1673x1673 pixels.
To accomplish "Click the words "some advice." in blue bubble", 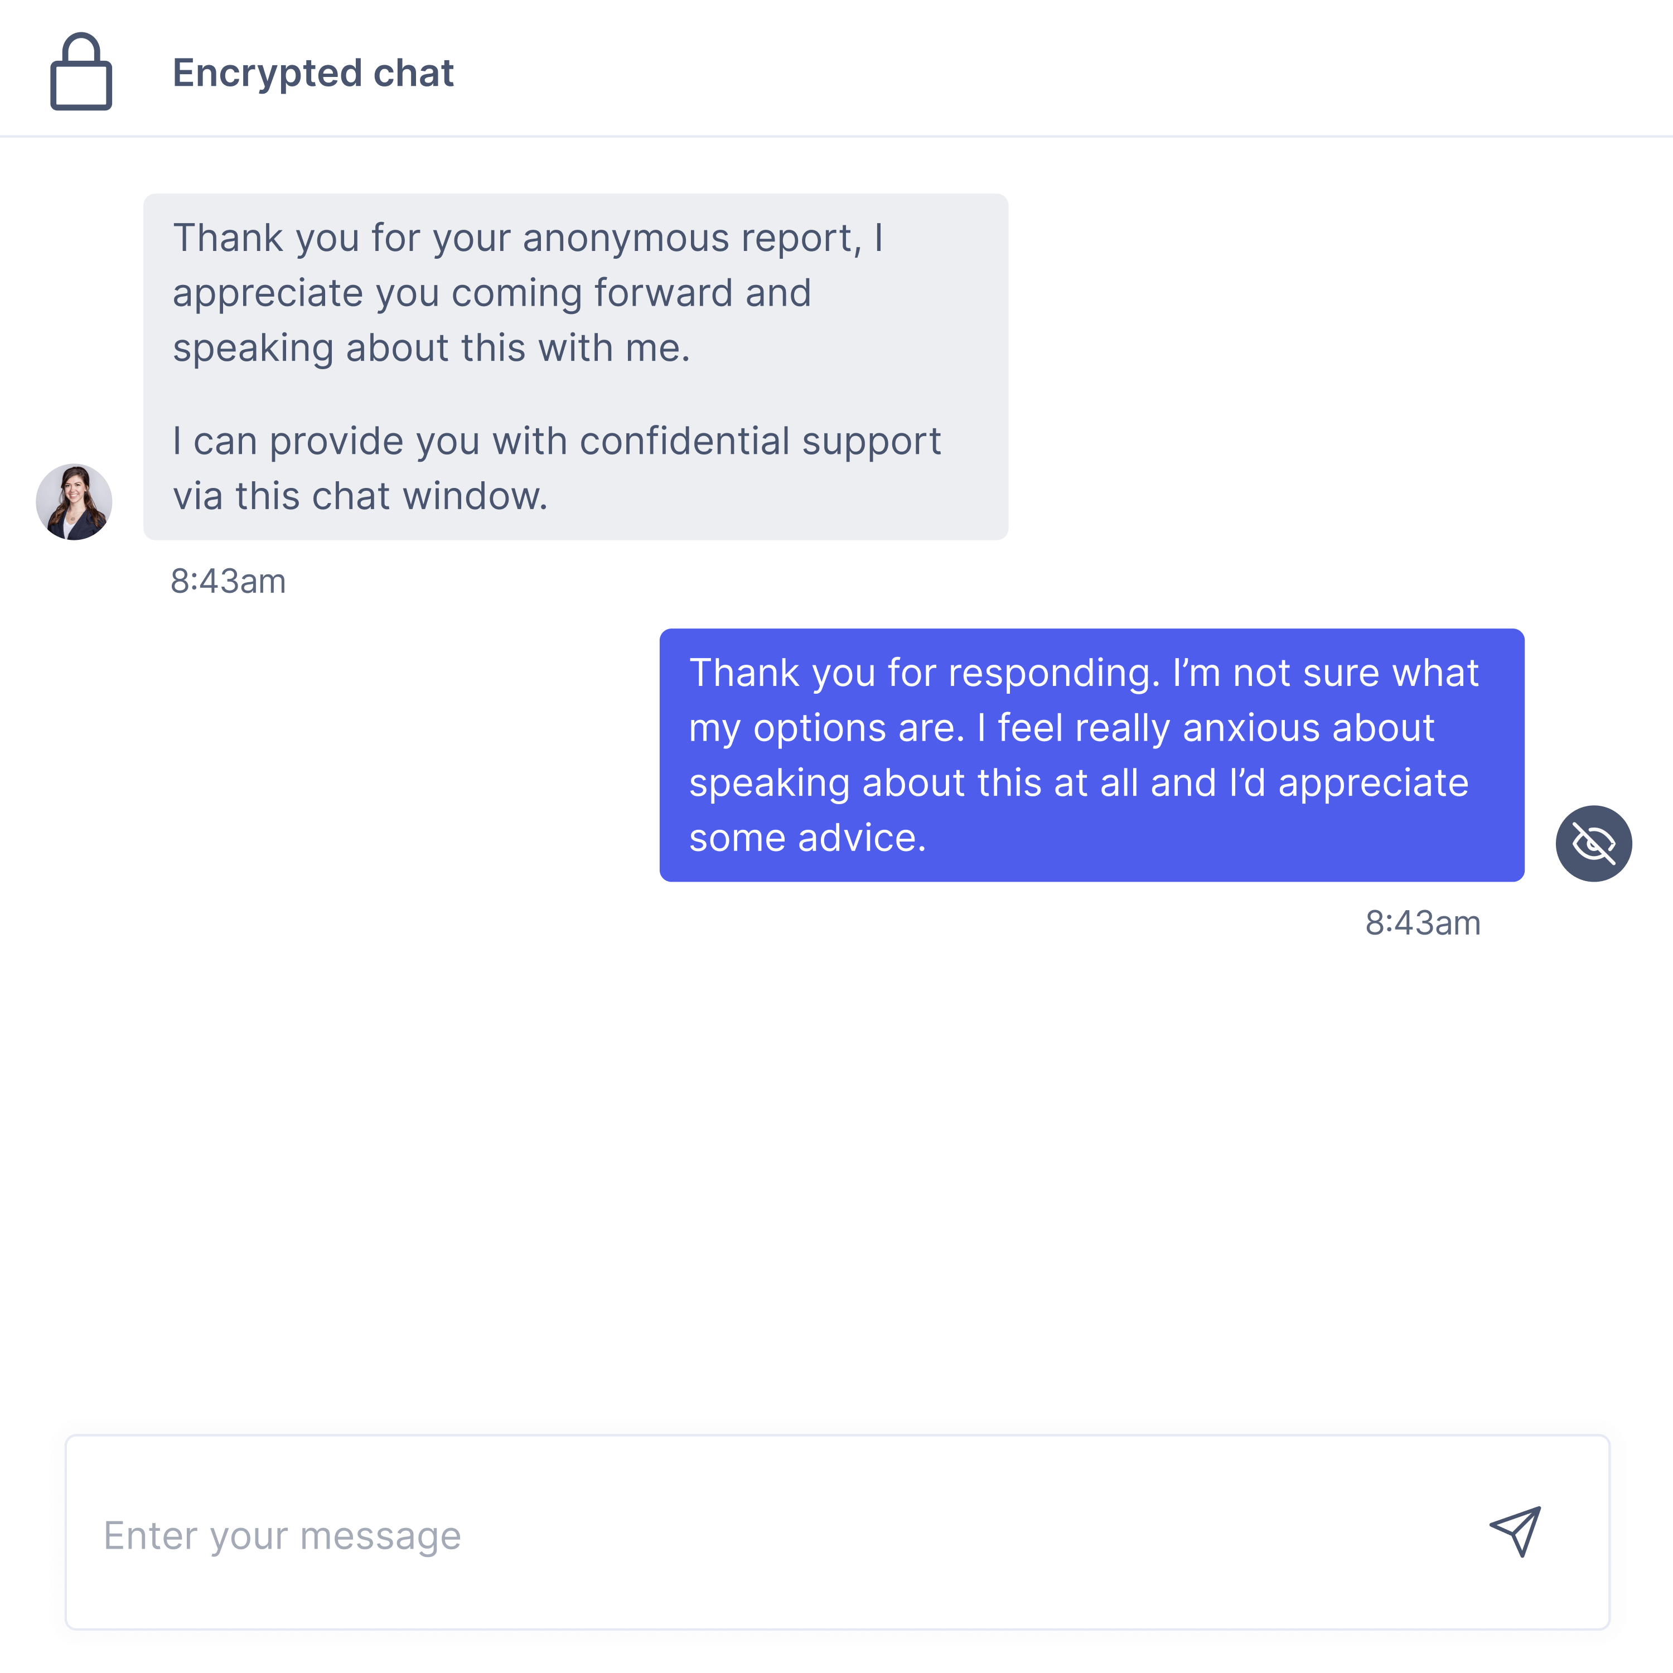I will coord(807,838).
